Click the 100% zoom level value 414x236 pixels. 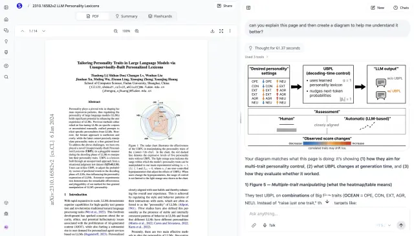(x=126, y=31)
